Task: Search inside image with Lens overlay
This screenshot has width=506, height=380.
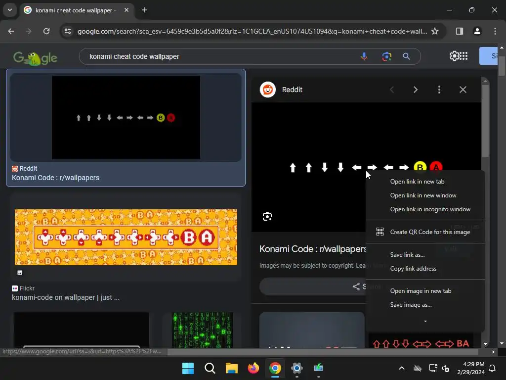Action: [267, 216]
